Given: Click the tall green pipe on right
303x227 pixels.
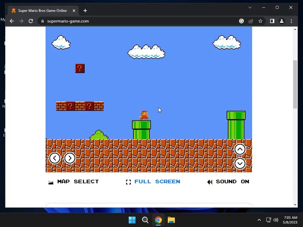Looking at the screenshot, I should point(236,125).
